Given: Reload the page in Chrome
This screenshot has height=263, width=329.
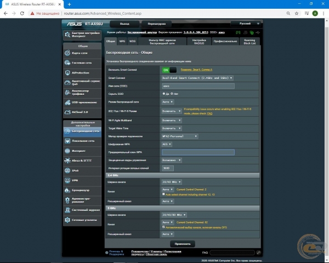Looking at the screenshot, I should 22,13.
